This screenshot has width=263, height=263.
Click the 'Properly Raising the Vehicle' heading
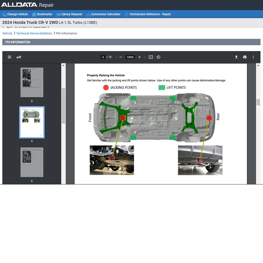coord(106,75)
